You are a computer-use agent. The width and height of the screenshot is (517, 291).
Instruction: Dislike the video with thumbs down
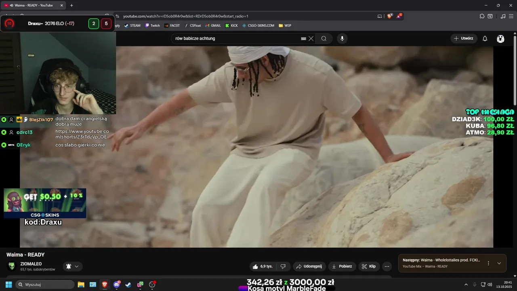(x=283, y=266)
